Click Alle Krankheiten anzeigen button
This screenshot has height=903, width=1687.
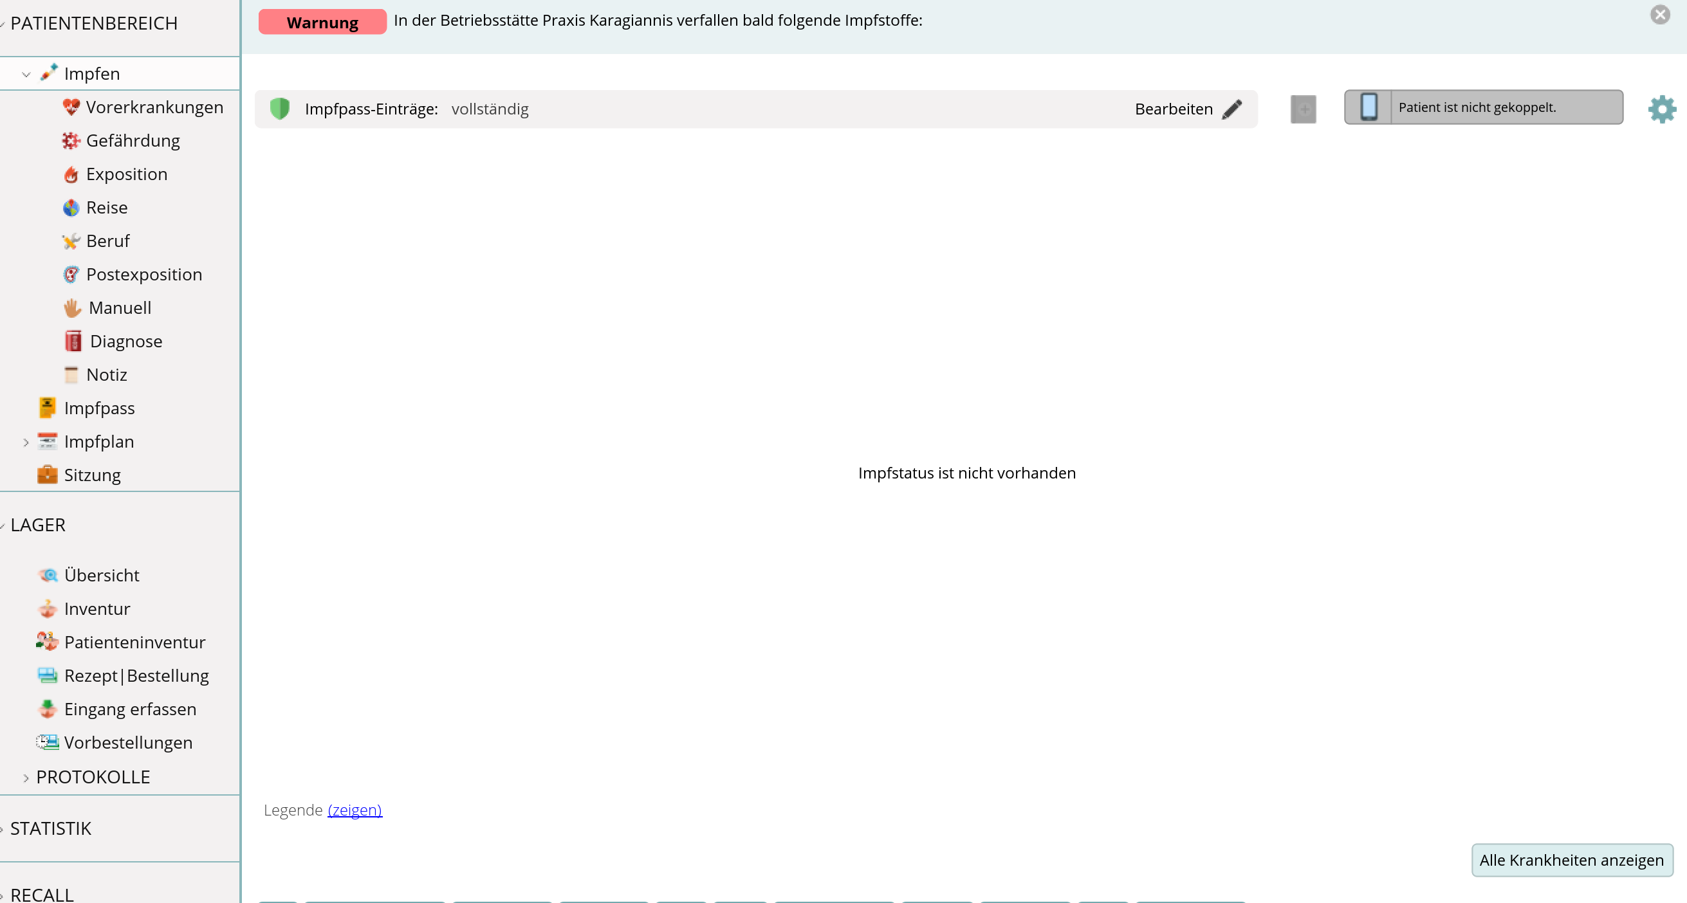click(1572, 860)
